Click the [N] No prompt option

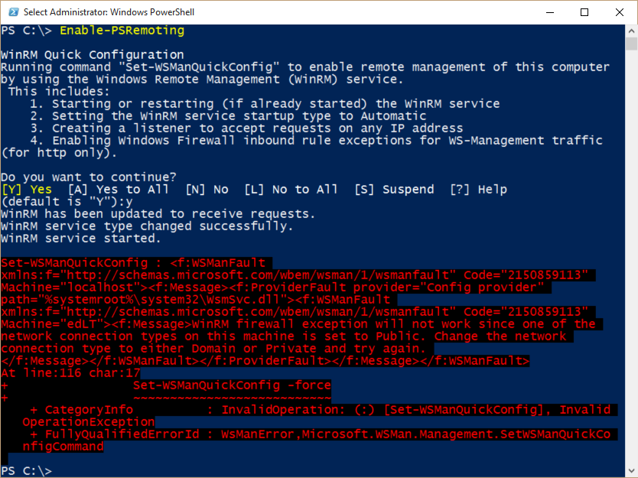tap(207, 190)
